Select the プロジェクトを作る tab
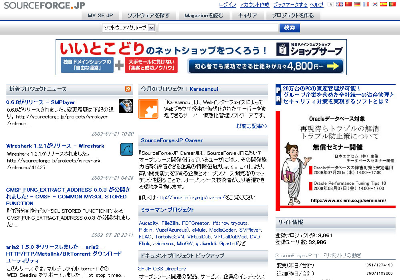The width and height of the screenshot is (400, 280). (x=293, y=16)
